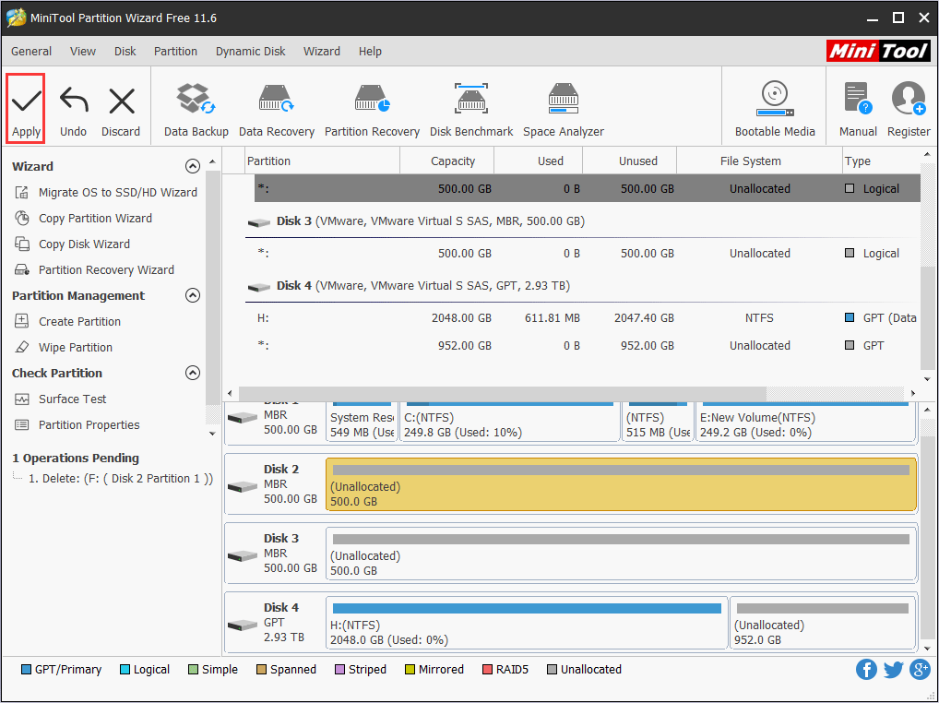Open the View menu
The image size is (939, 703).
click(83, 52)
